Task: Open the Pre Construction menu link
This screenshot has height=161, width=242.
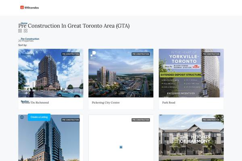Action: point(30,39)
